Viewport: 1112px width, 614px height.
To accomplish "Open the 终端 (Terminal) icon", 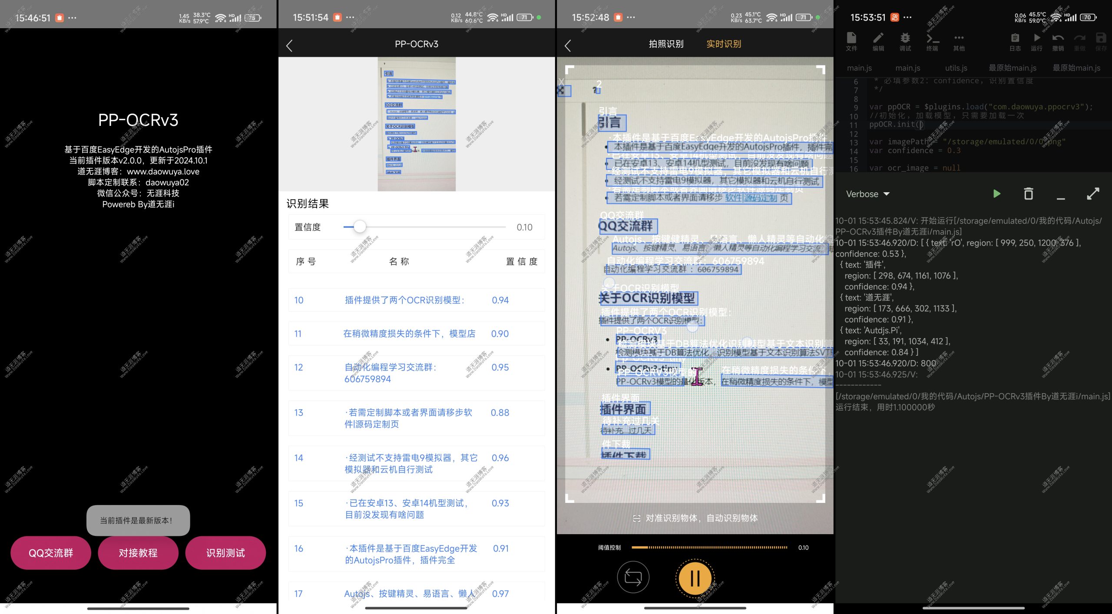I will [932, 42].
